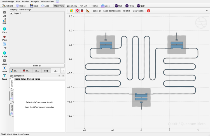Open the Render menu
210x136 pixels.
tap(25, 2)
